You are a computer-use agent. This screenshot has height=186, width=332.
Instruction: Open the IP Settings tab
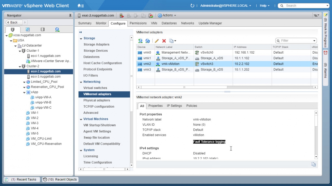point(174,106)
